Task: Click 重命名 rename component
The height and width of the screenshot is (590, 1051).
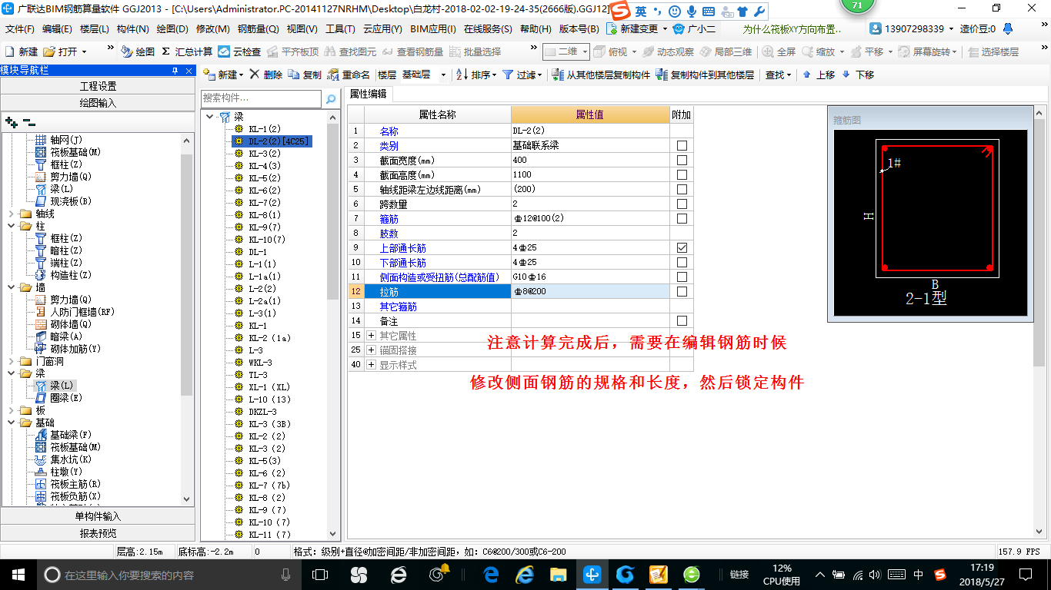Action: [x=349, y=75]
